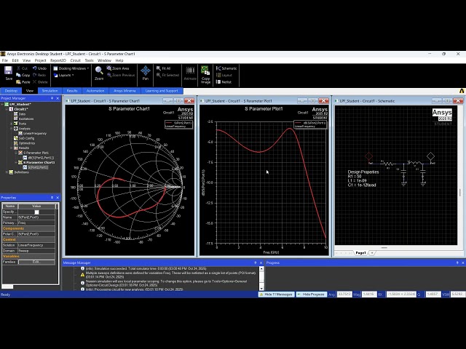Open the Docking Windows dropdown
The height and width of the screenshot is (349, 466).
(71, 68)
